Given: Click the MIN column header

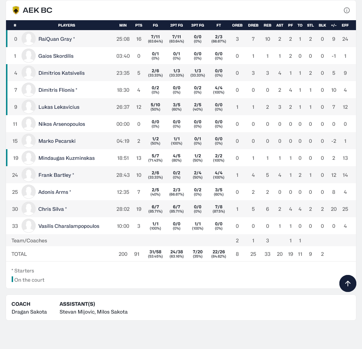Looking at the screenshot, I should [123, 26].
